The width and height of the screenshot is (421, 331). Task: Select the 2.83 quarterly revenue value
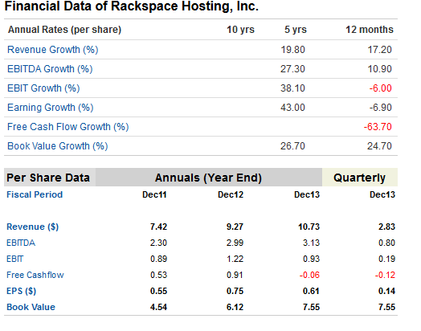pos(387,227)
